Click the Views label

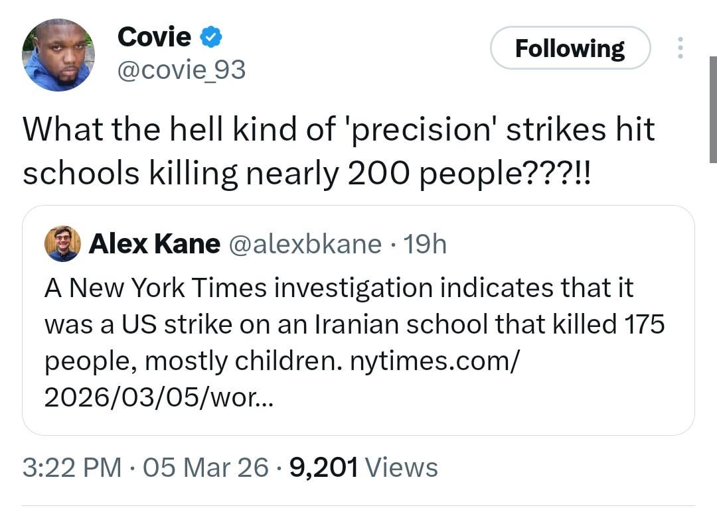click(x=402, y=468)
